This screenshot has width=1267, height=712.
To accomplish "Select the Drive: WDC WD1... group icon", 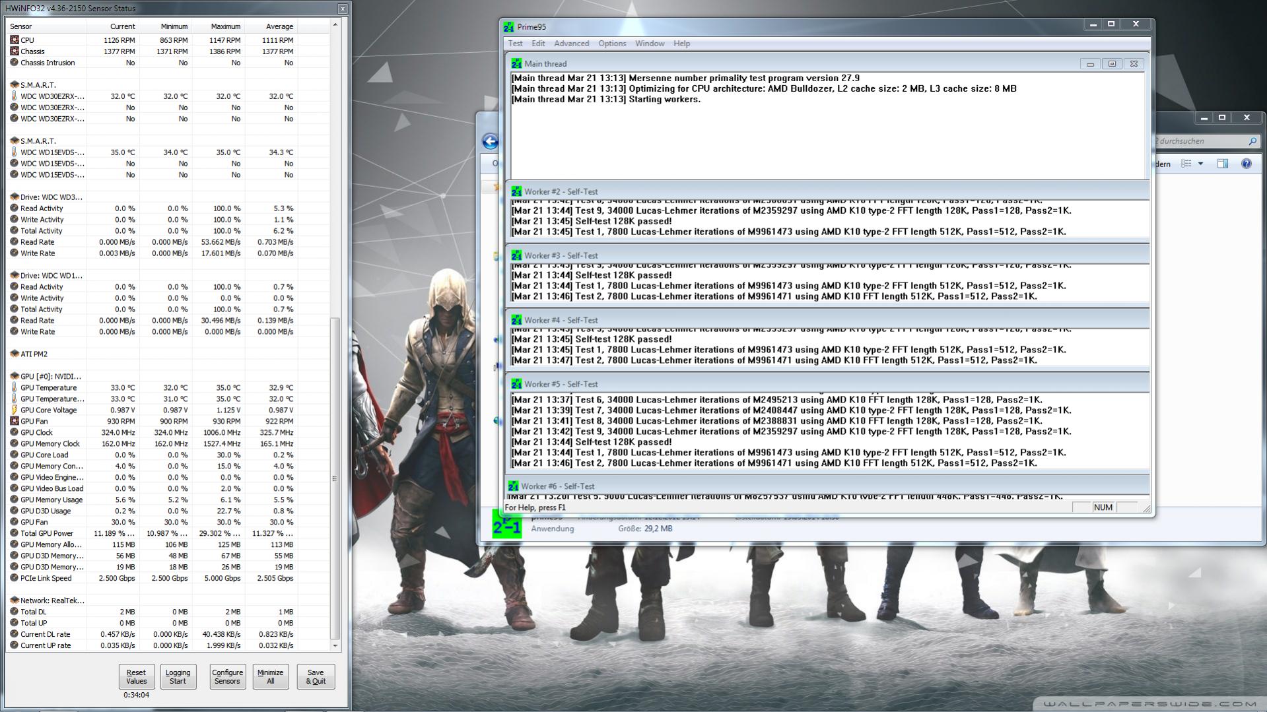I will 15,276.
